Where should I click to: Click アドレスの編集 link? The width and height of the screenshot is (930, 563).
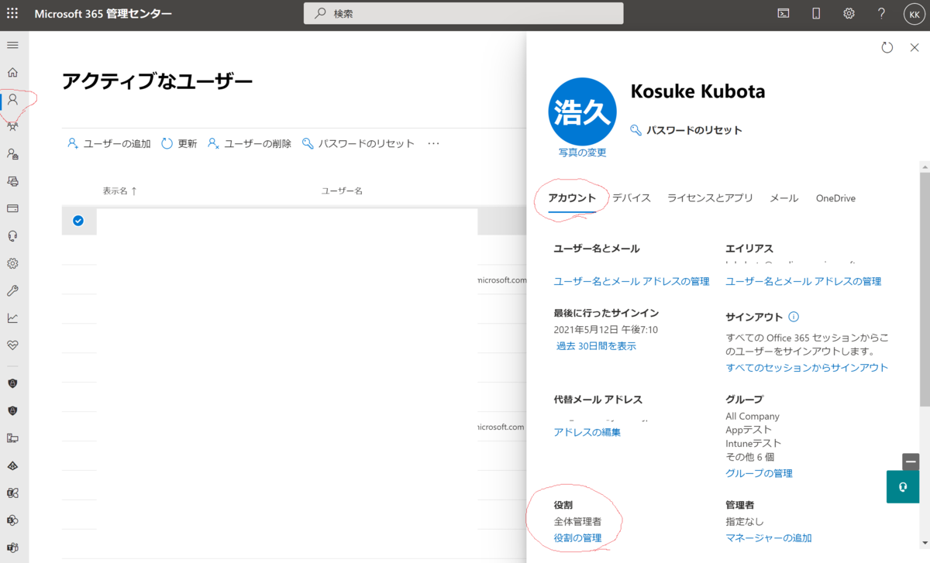pos(587,432)
